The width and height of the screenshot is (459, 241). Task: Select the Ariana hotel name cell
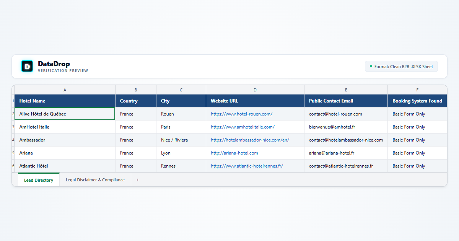(65, 153)
